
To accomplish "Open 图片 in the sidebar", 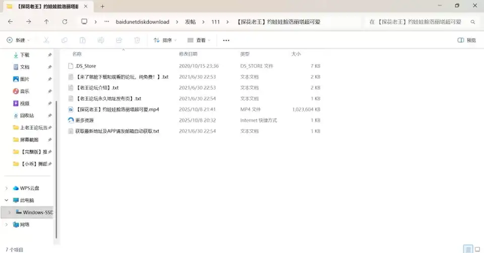I will coord(24,79).
